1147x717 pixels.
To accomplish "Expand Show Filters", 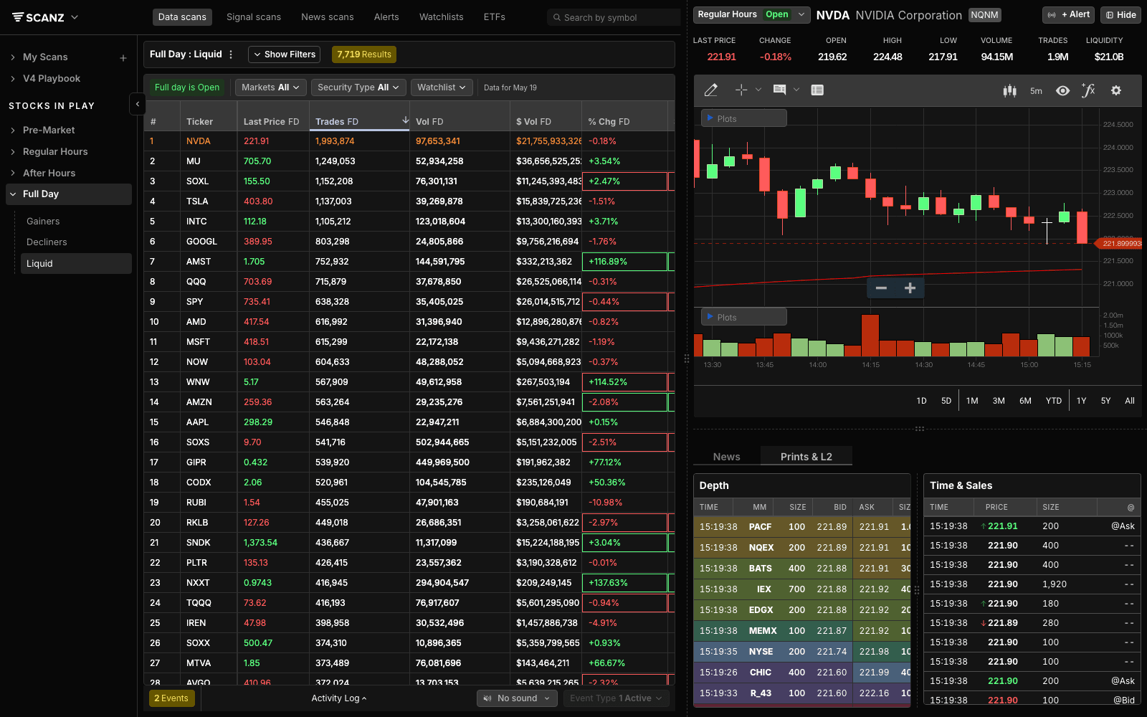I will pyautogui.click(x=285, y=54).
